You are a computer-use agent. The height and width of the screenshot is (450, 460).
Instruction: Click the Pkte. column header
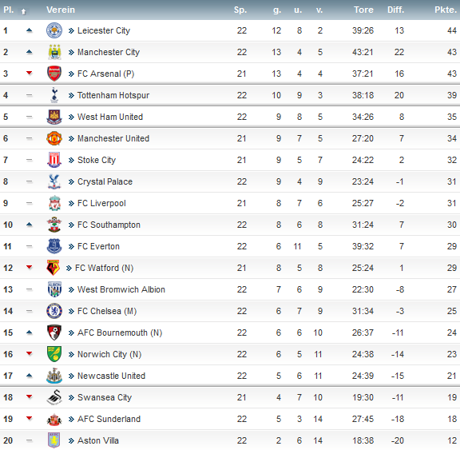pos(446,10)
